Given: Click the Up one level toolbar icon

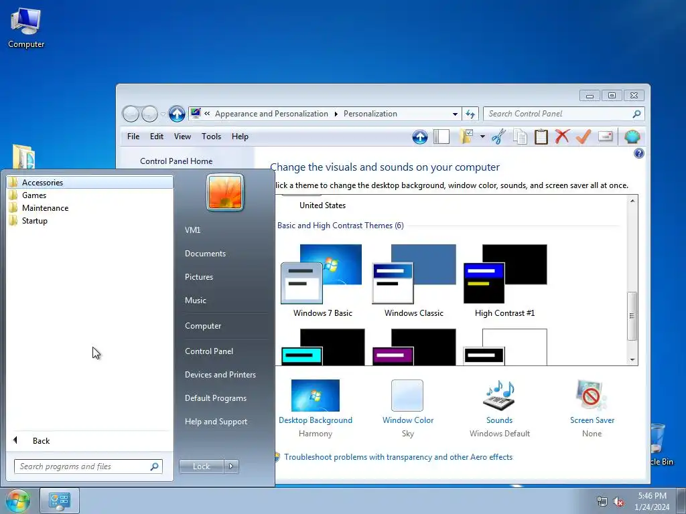Looking at the screenshot, I should click(420, 137).
